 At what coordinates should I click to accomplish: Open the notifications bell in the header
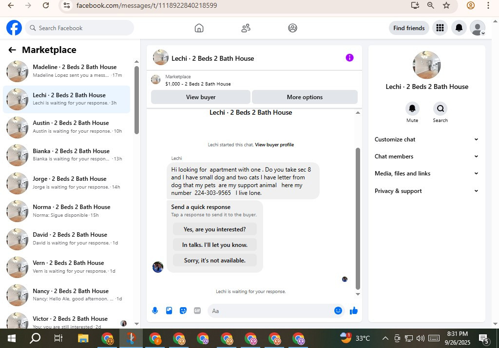[459, 28]
